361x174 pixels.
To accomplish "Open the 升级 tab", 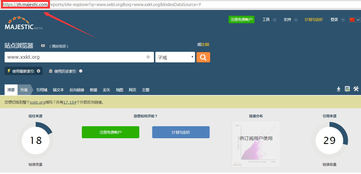I will pos(24,90).
